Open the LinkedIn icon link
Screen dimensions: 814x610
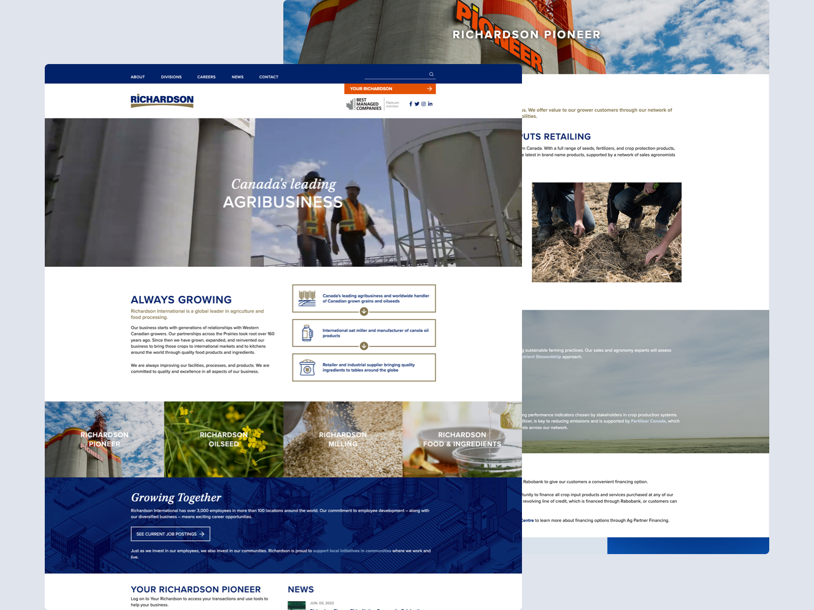(x=430, y=104)
